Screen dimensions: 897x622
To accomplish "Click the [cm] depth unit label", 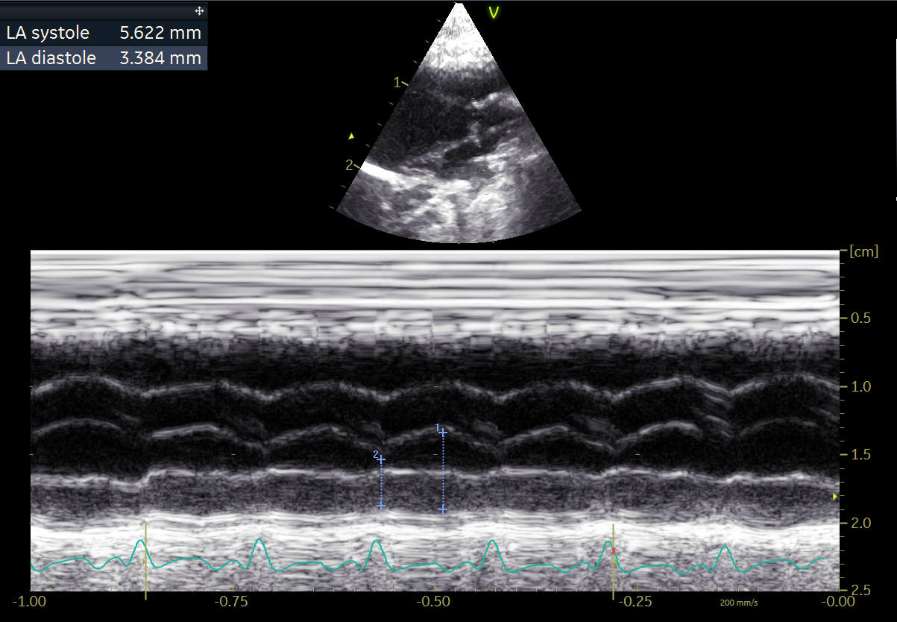I will [863, 251].
